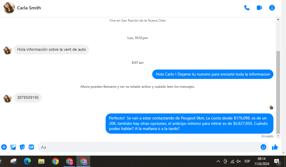Open the Windows notification center
Image resolution: width=286 pixels, height=167 pixels.
(277, 161)
